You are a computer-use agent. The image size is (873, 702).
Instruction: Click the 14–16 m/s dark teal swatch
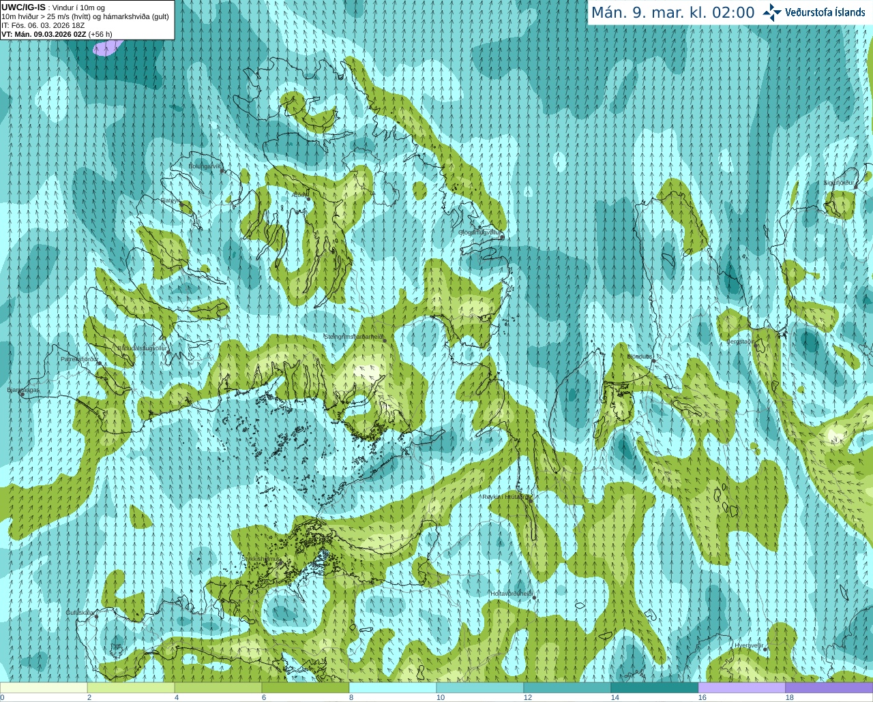655,688
